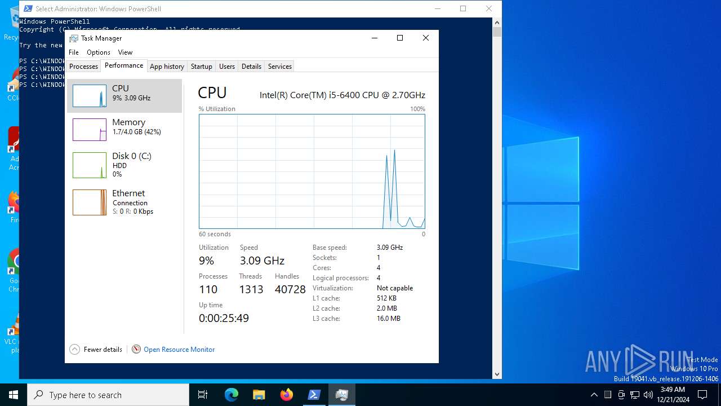721x406 pixels.
Task: Click the PowerShell scrollbar down arrow
Action: tap(497, 374)
